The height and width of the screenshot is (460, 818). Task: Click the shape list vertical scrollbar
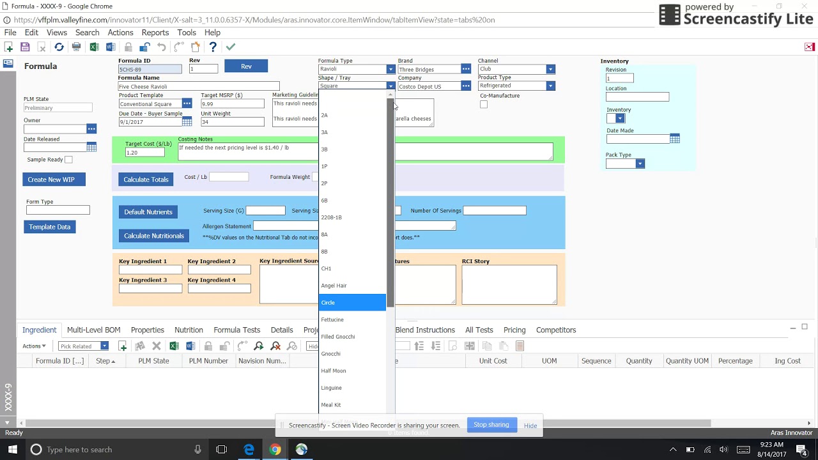(x=390, y=203)
